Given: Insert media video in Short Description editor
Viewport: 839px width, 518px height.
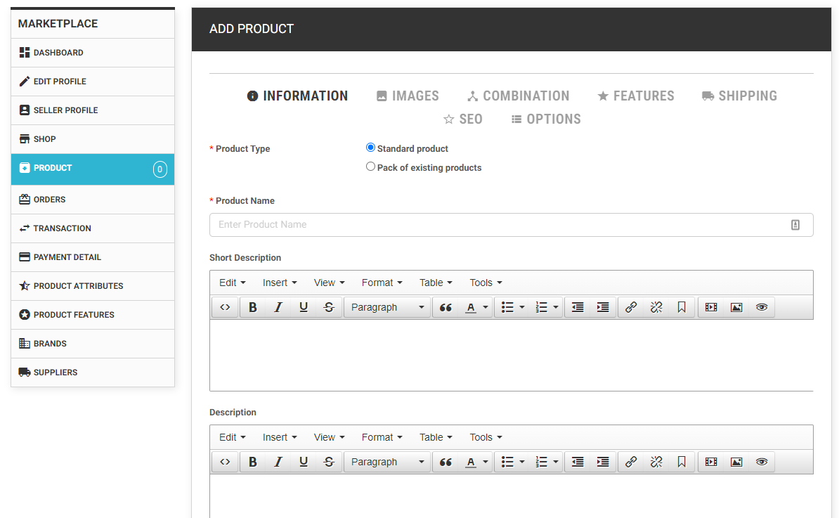Looking at the screenshot, I should pyautogui.click(x=711, y=307).
